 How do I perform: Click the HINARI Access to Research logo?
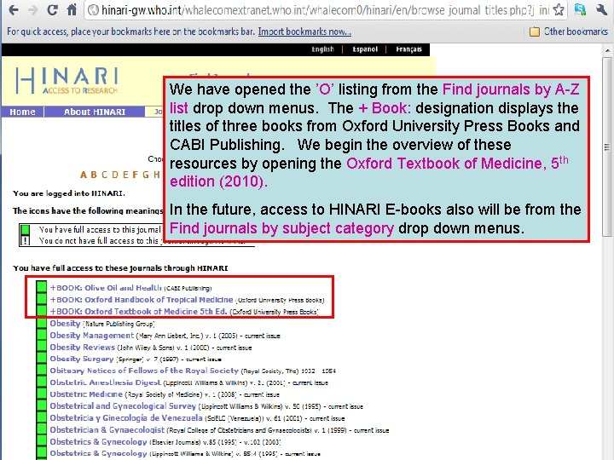click(x=67, y=81)
